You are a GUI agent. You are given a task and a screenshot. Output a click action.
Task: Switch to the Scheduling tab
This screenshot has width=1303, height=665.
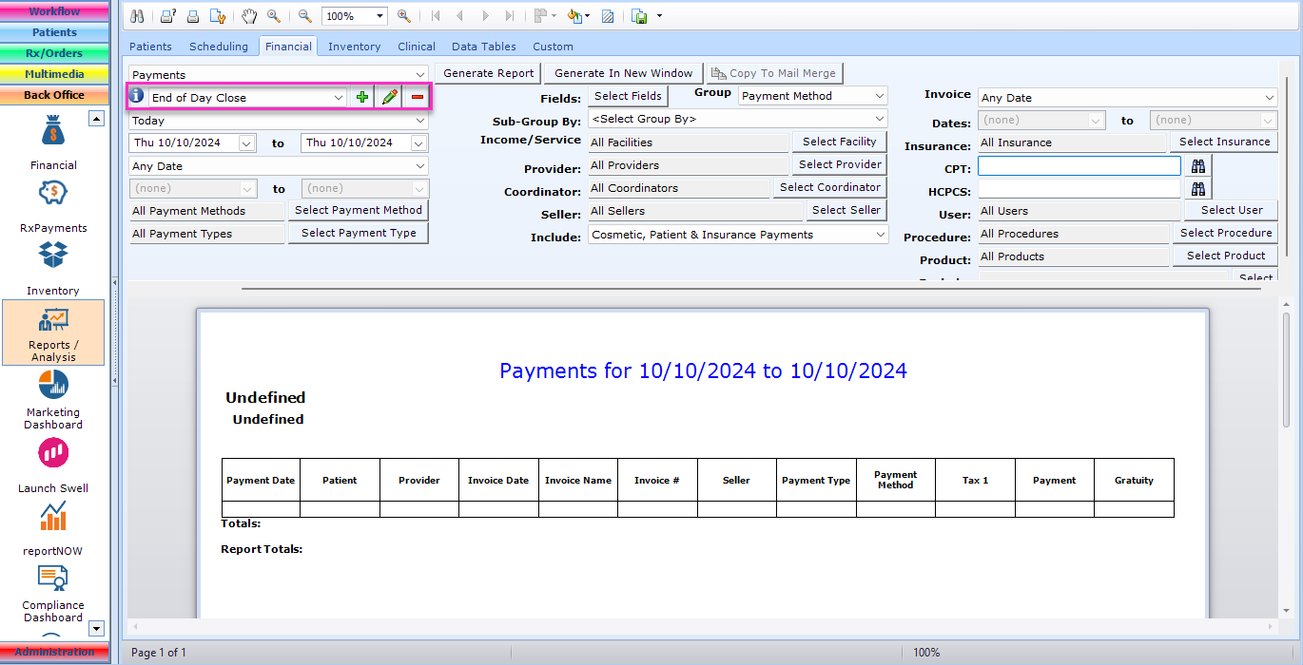219,46
